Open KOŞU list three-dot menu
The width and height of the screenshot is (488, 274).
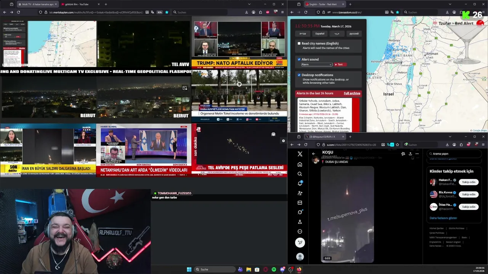[x=417, y=154]
